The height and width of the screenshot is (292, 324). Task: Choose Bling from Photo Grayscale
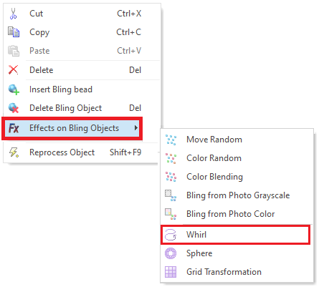(x=237, y=195)
